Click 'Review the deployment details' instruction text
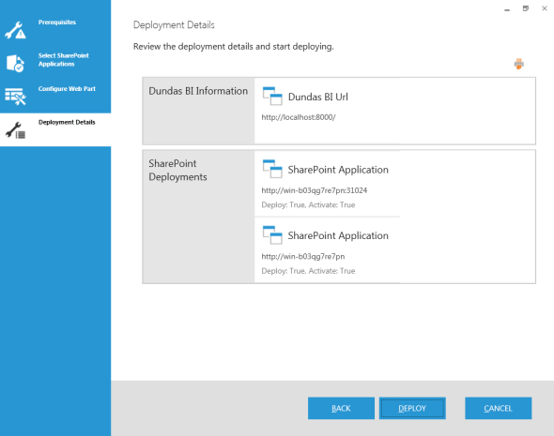This screenshot has height=436, width=554. tap(233, 47)
